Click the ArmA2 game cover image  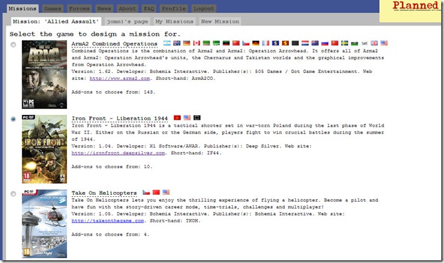pyautogui.click(x=44, y=74)
